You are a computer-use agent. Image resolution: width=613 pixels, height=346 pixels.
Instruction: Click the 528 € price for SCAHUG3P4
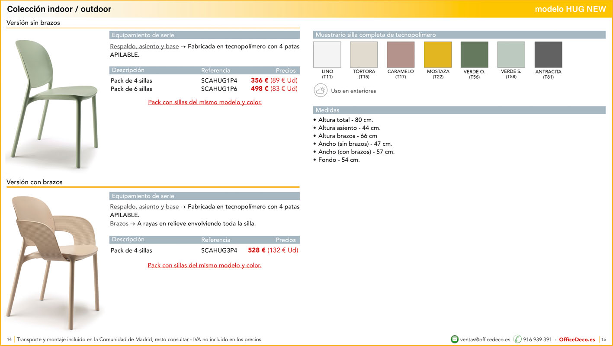coord(257,250)
